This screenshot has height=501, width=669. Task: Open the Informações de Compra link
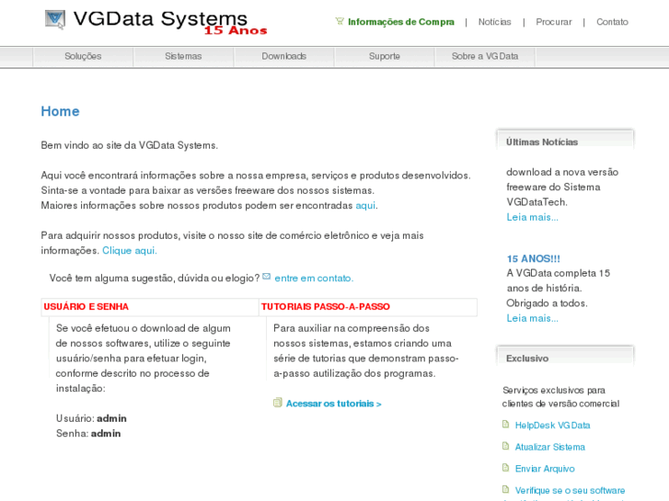[x=401, y=22]
